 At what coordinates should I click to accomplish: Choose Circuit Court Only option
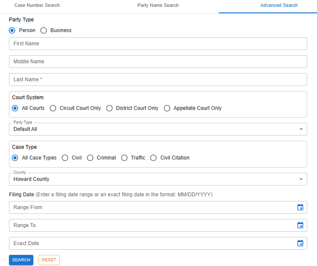pyautogui.click(x=53, y=108)
